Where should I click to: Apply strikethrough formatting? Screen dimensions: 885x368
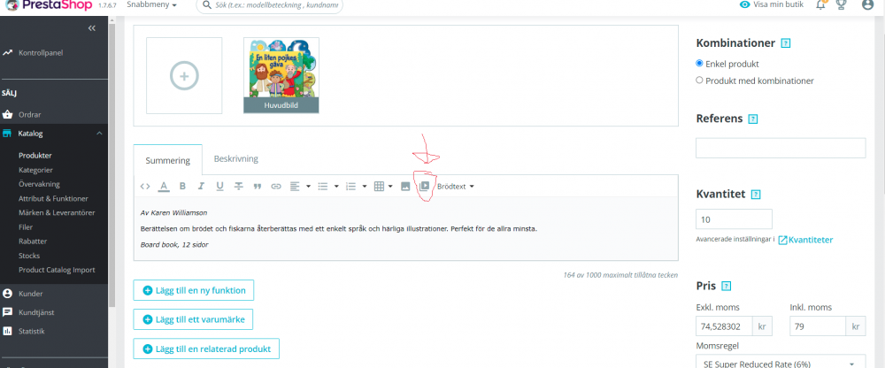[x=239, y=187]
